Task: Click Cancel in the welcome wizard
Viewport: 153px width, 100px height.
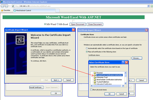Action: click(x=68, y=80)
